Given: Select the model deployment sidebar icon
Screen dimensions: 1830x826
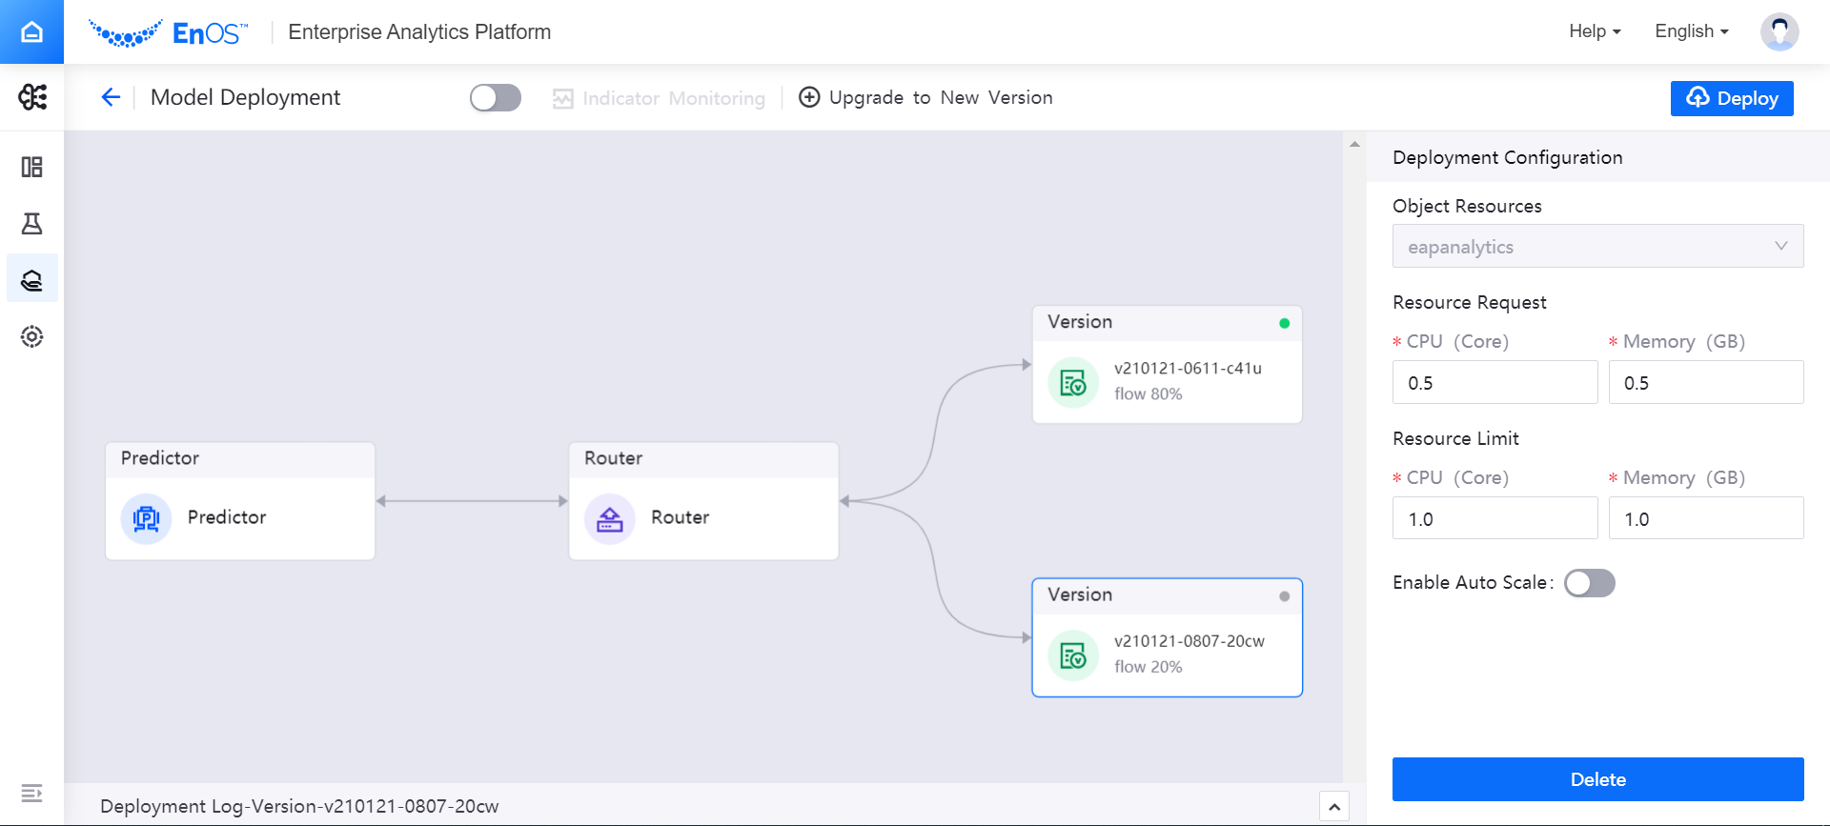Looking at the screenshot, I should tap(32, 279).
